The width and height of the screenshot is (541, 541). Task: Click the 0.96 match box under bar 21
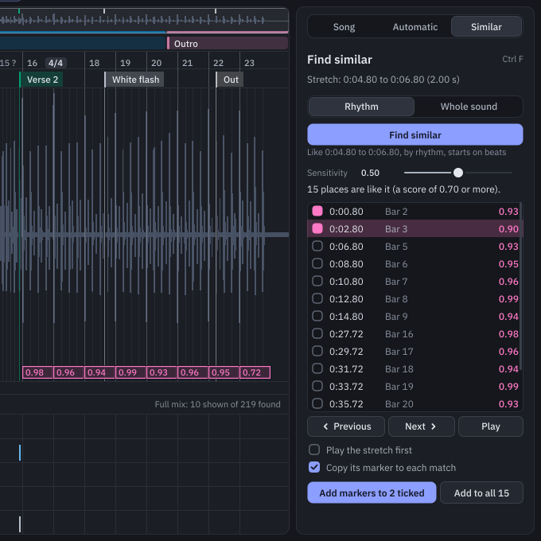(193, 372)
